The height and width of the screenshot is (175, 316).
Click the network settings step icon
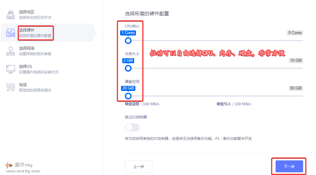[x=11, y=51]
